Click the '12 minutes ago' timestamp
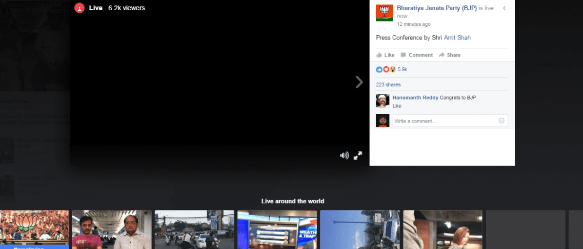Viewport: 583px width, 249px height. [x=413, y=24]
